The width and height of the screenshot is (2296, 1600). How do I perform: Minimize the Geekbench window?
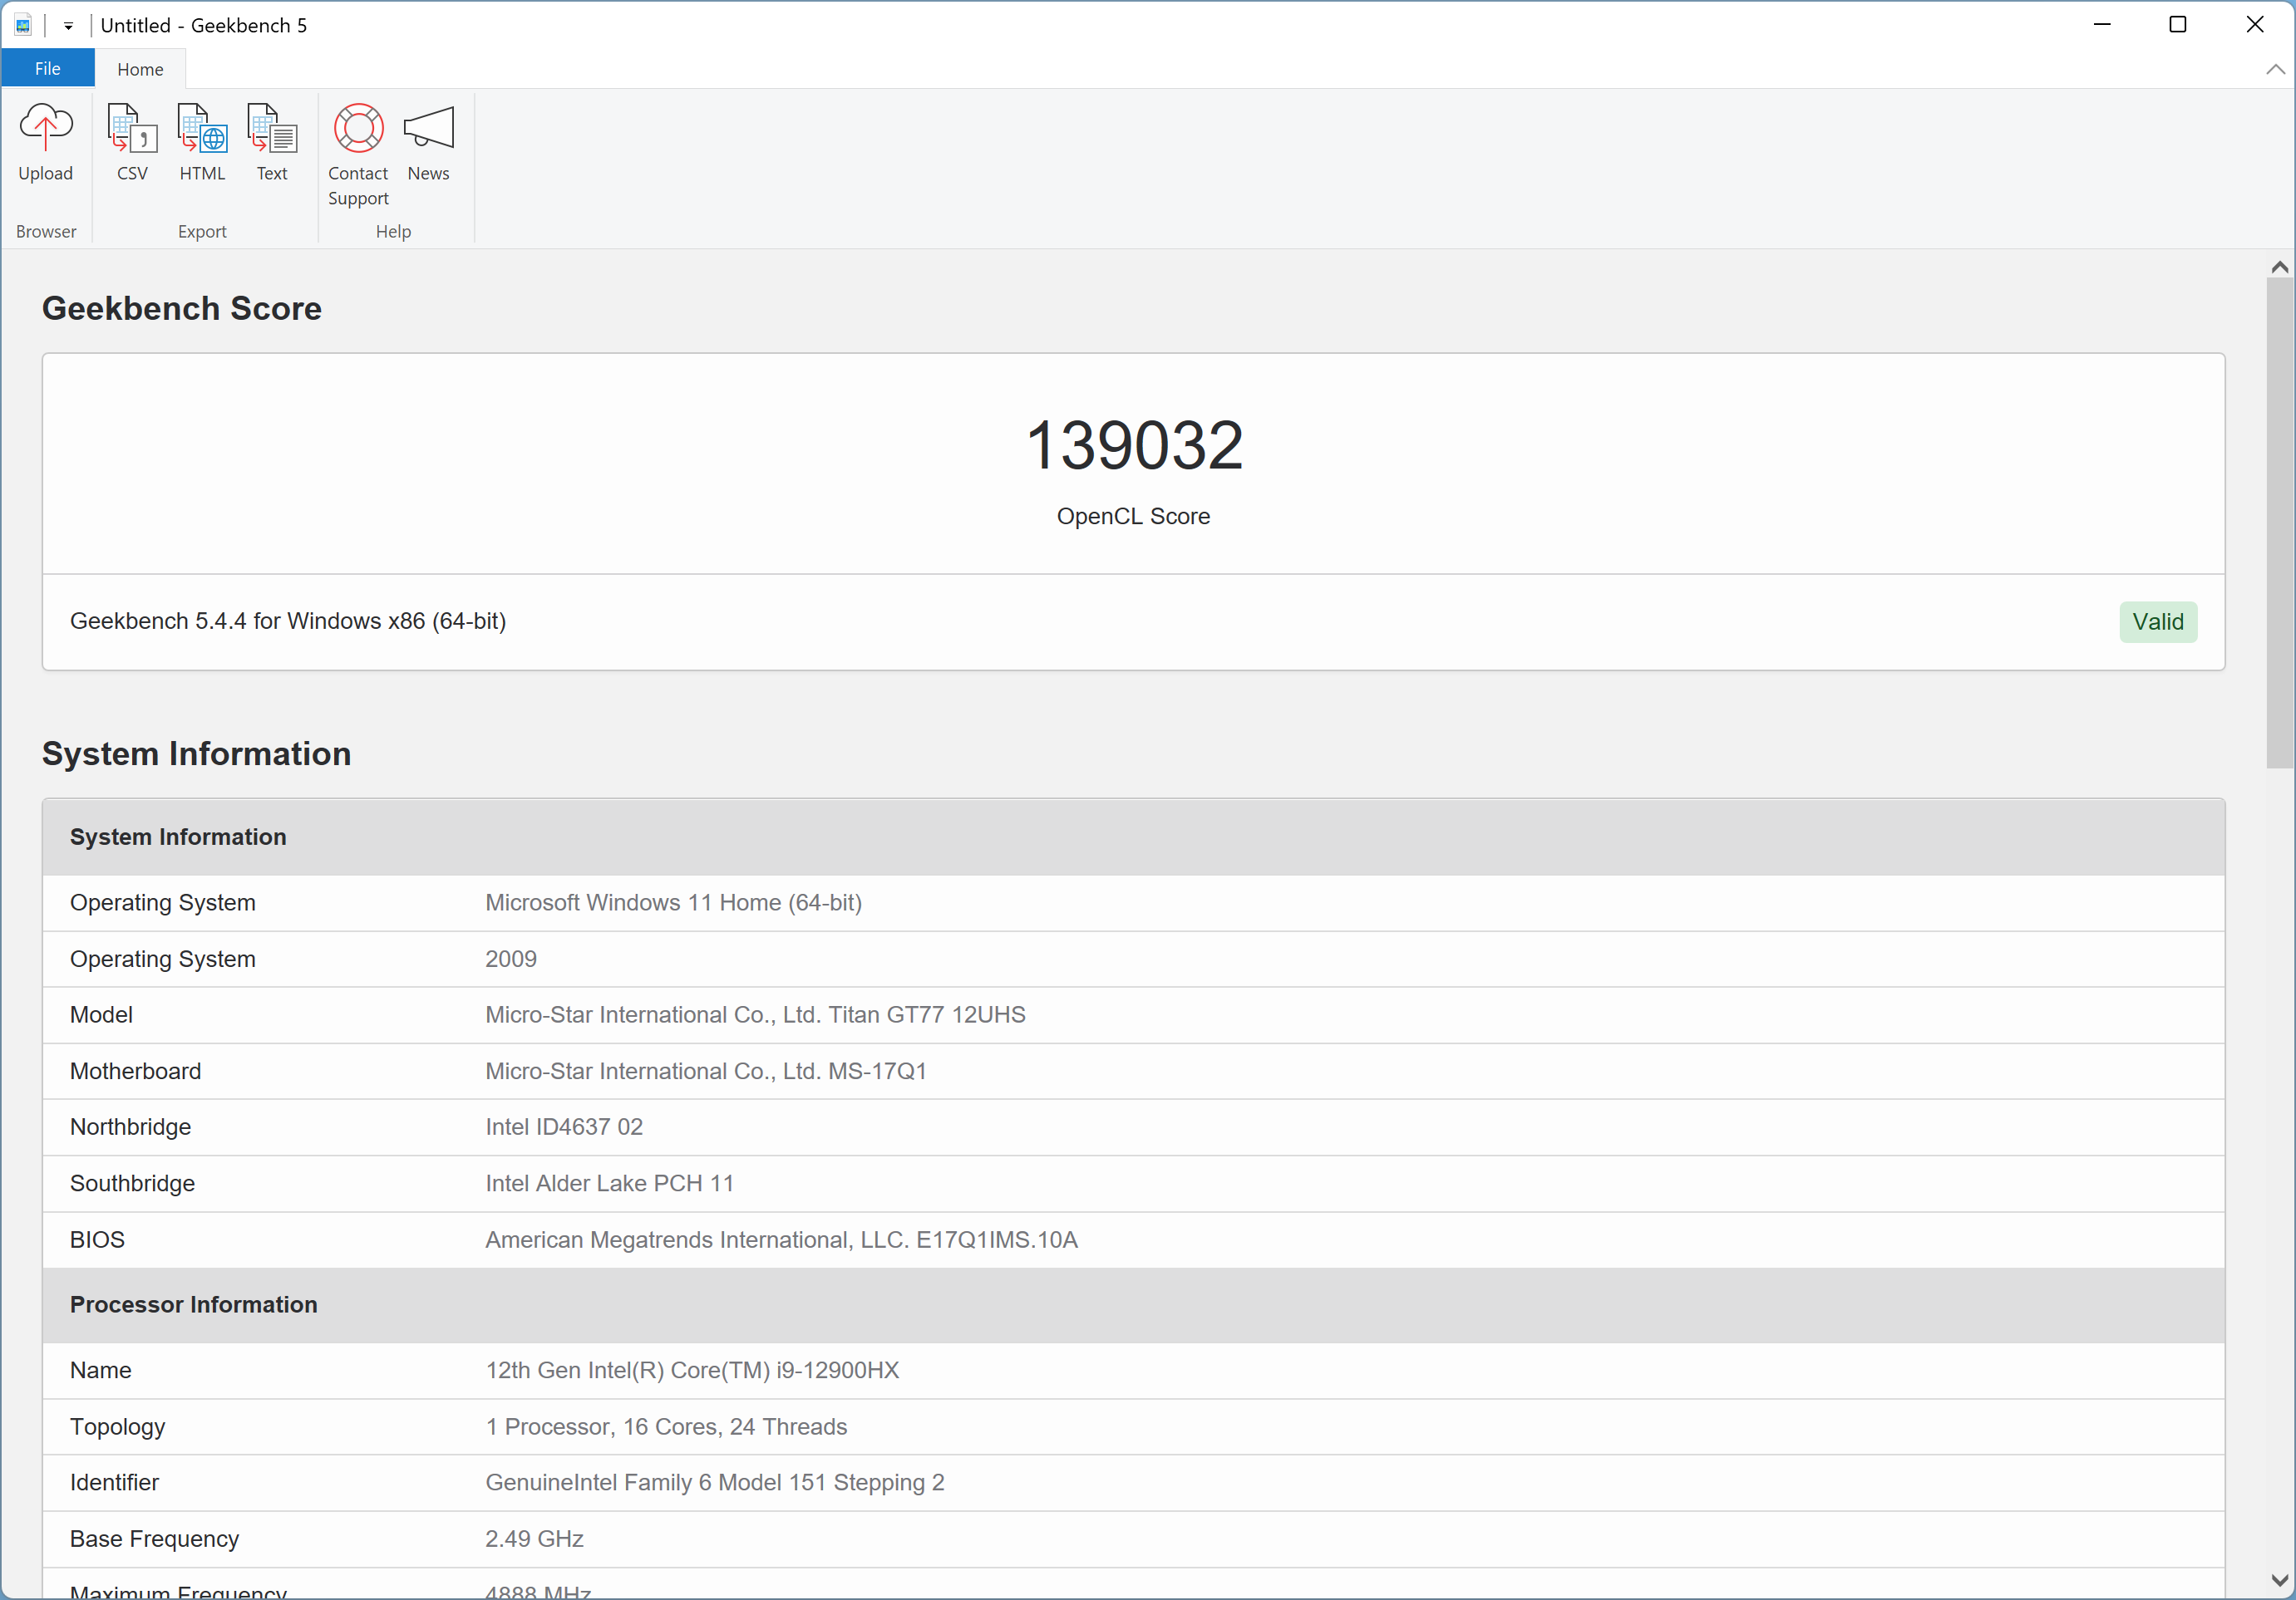pyautogui.click(x=2101, y=25)
